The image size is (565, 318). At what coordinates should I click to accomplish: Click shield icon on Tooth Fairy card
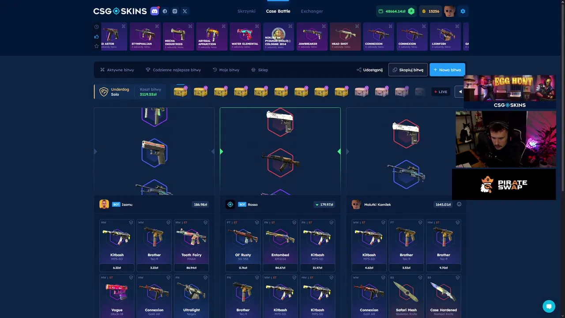click(x=205, y=223)
